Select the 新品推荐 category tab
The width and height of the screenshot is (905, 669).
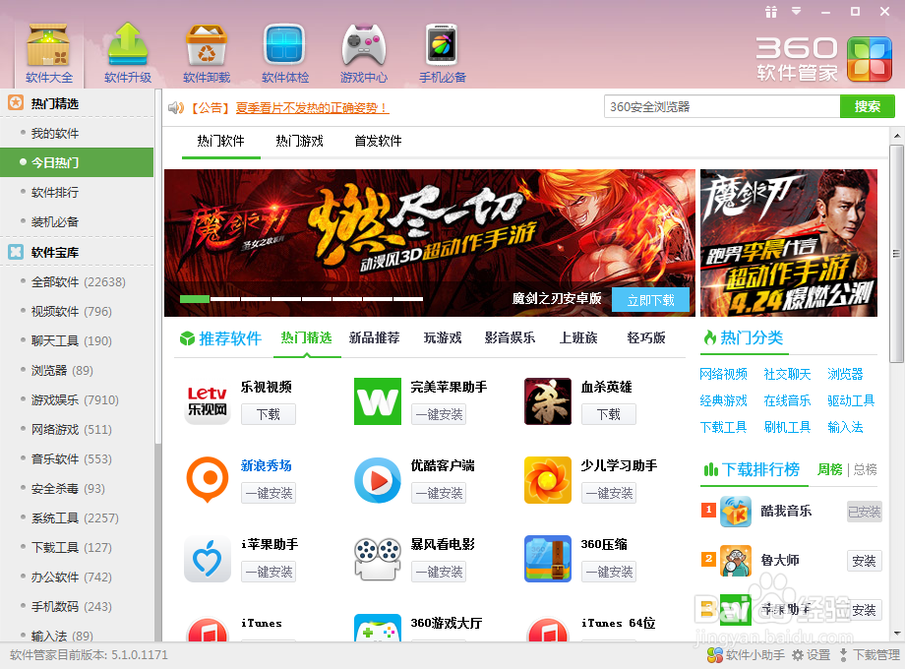(375, 337)
